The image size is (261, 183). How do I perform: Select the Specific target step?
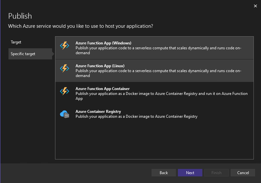pyautogui.click(x=30, y=54)
